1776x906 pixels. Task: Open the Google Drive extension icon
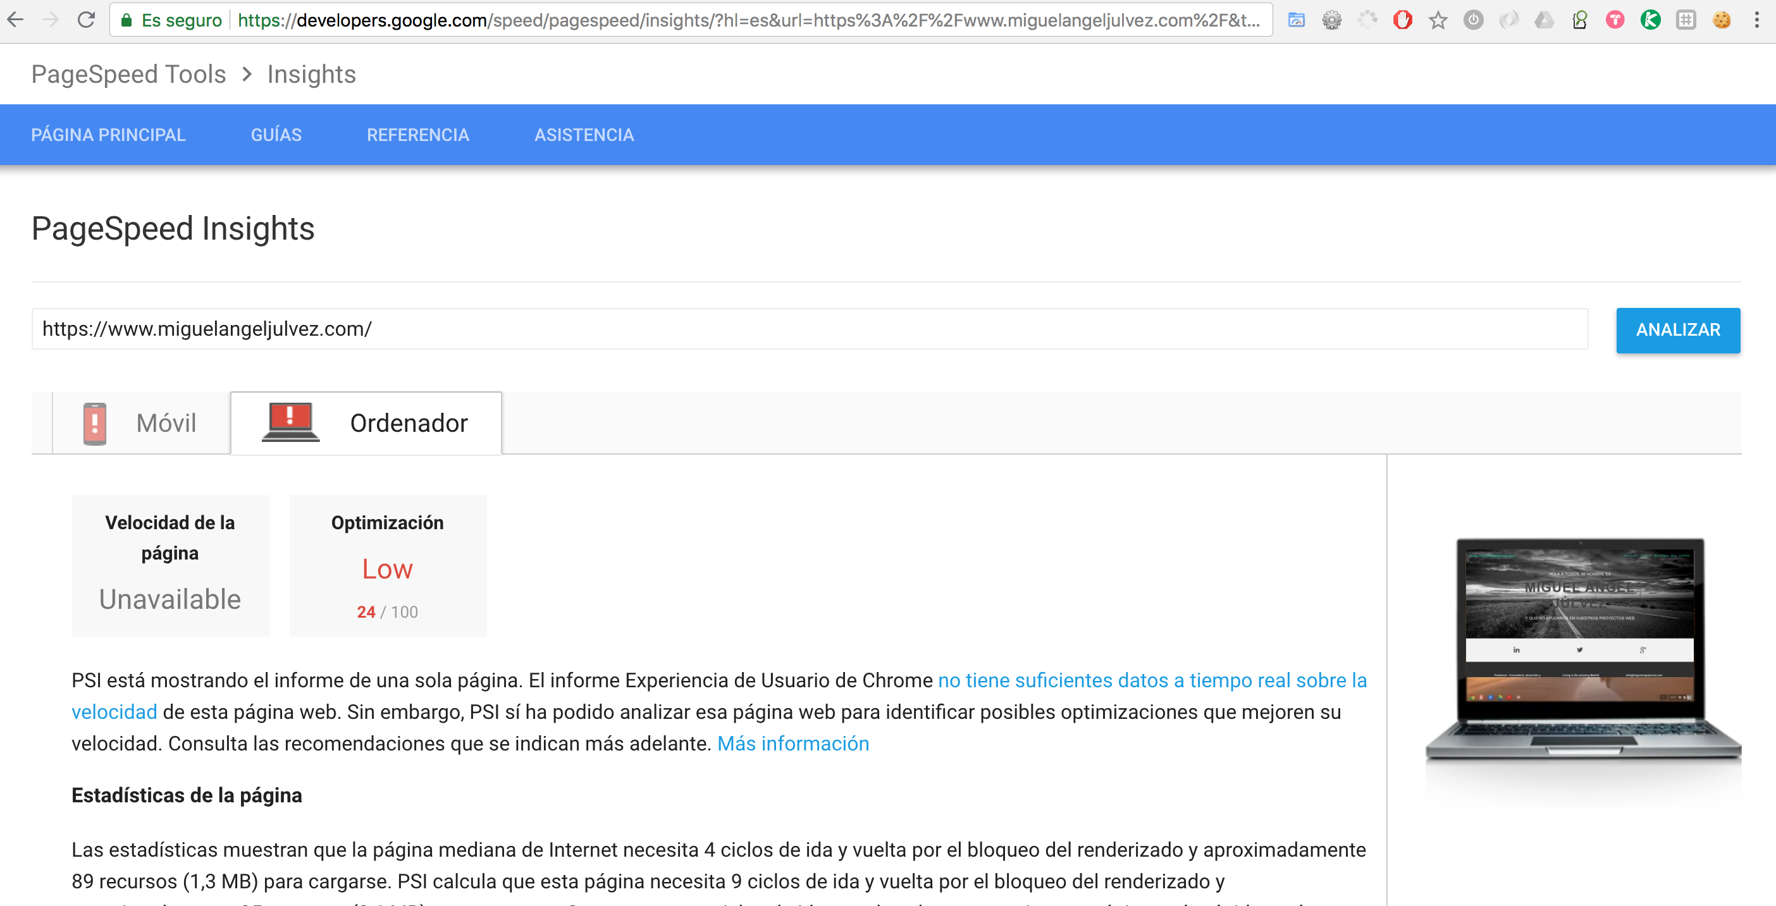1545,20
